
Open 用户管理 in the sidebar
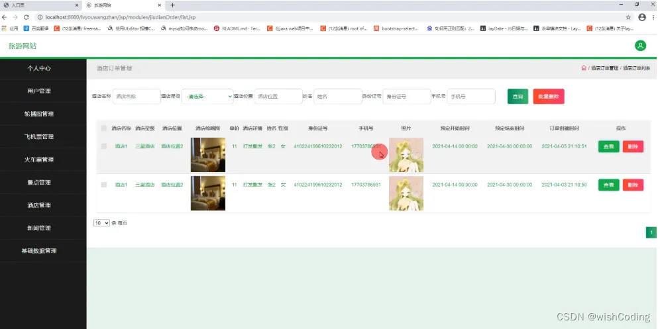tap(39, 91)
